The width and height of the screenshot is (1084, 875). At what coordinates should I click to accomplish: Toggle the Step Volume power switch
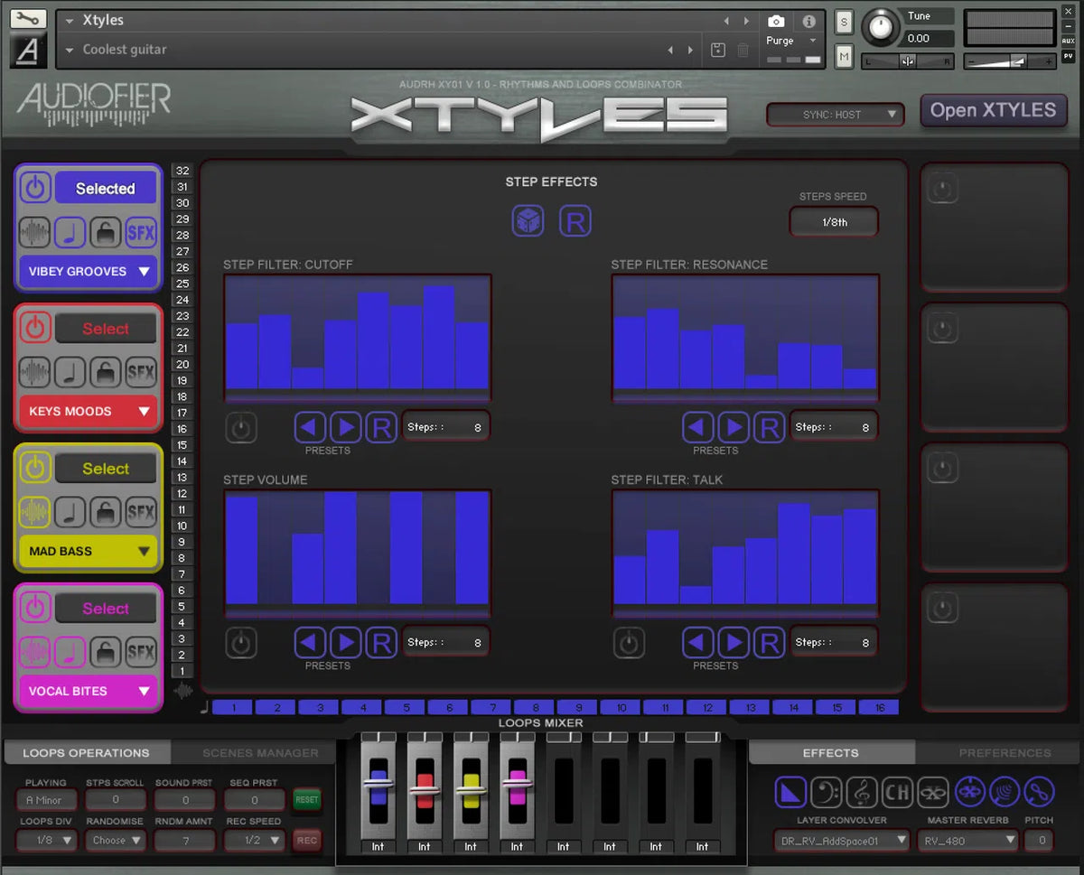click(x=241, y=642)
